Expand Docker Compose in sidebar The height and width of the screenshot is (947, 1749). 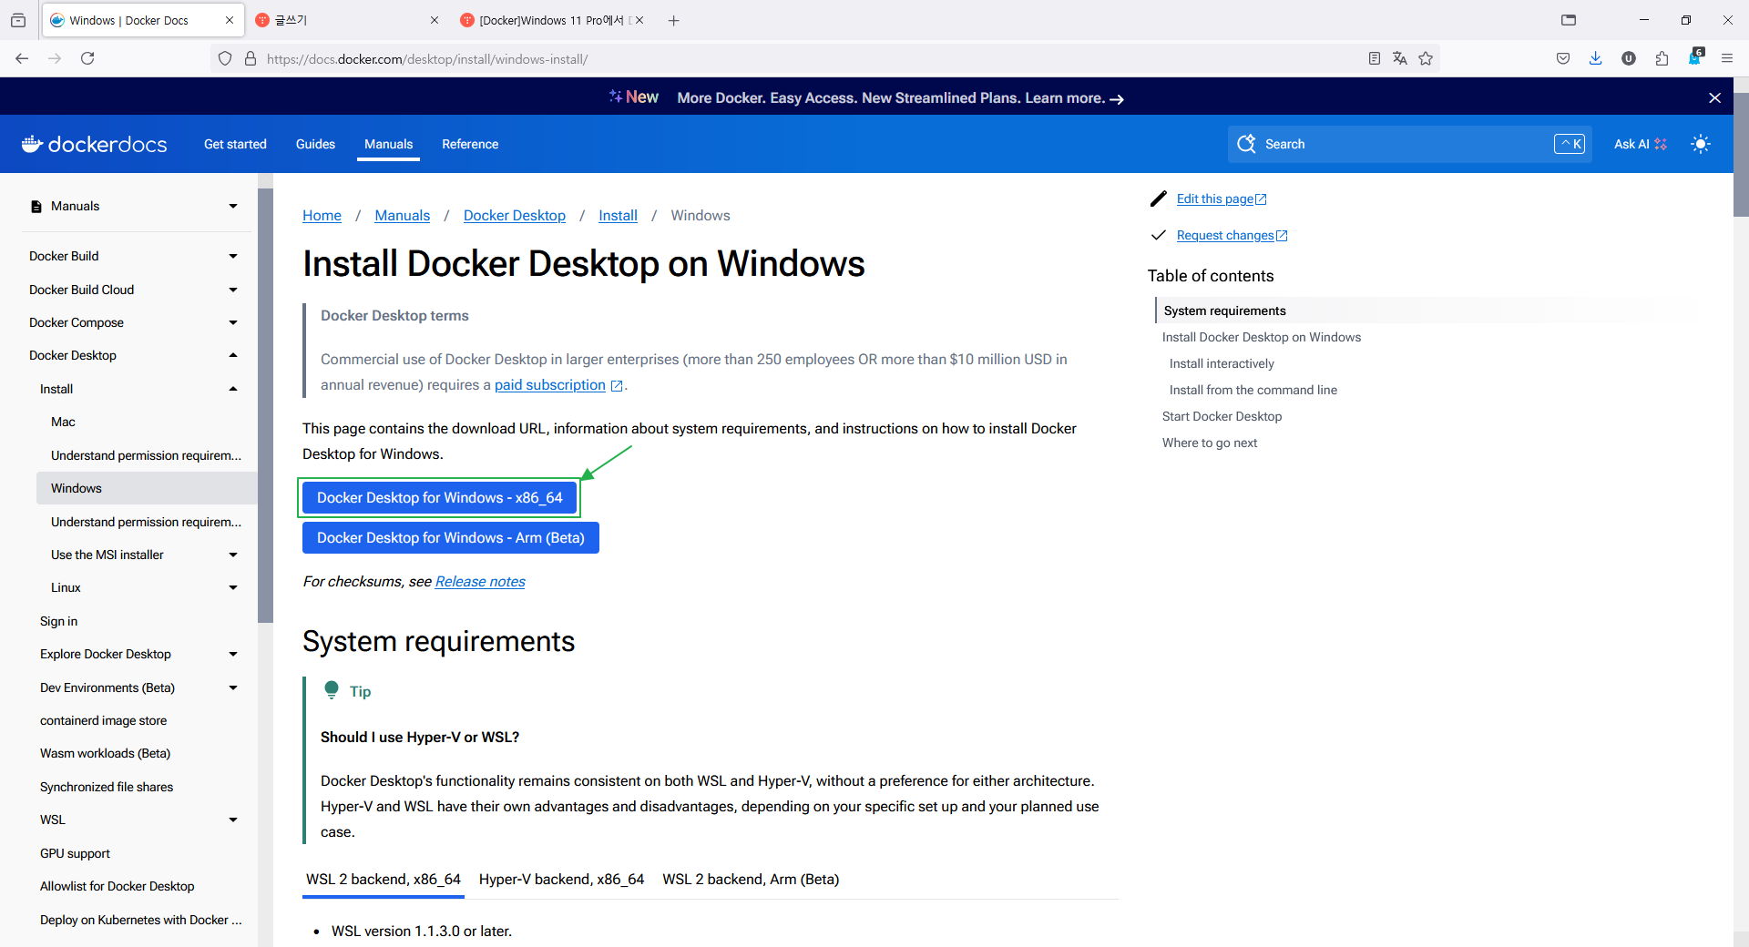pyautogui.click(x=233, y=322)
